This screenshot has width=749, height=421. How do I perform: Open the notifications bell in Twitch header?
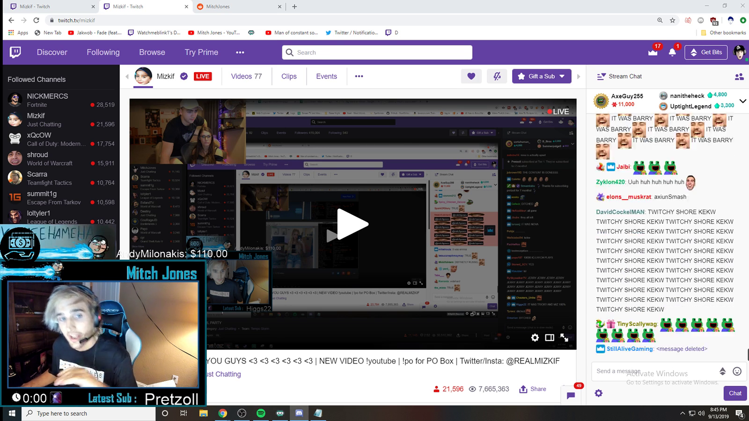tap(672, 52)
